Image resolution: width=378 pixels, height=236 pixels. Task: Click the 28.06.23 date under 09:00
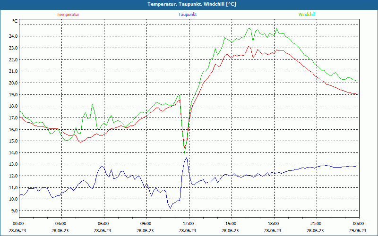tap(145, 230)
